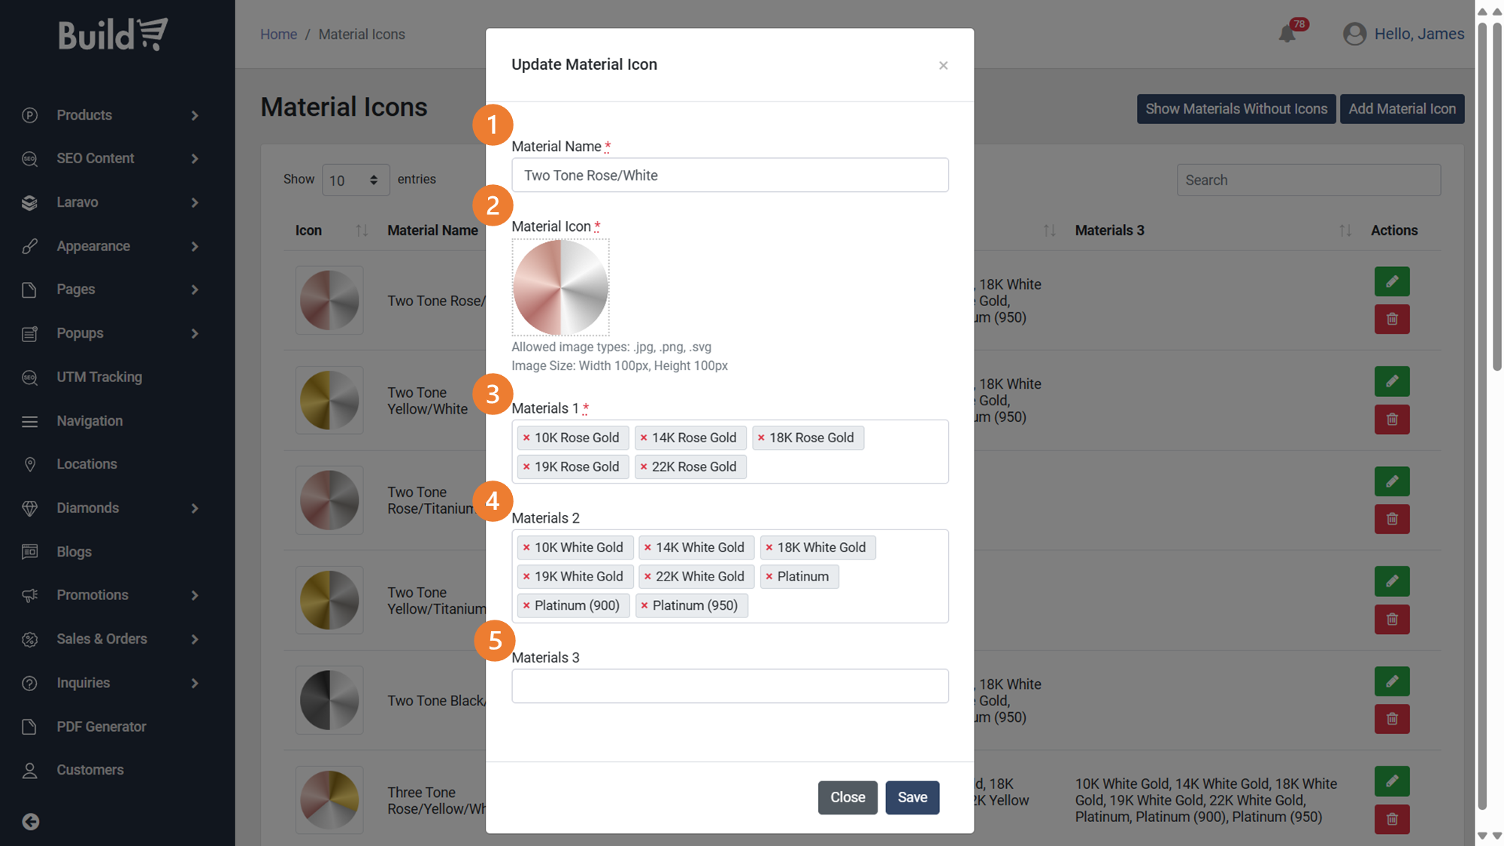Click the Build logo in sidebar
1504x846 pixels.
click(x=113, y=35)
